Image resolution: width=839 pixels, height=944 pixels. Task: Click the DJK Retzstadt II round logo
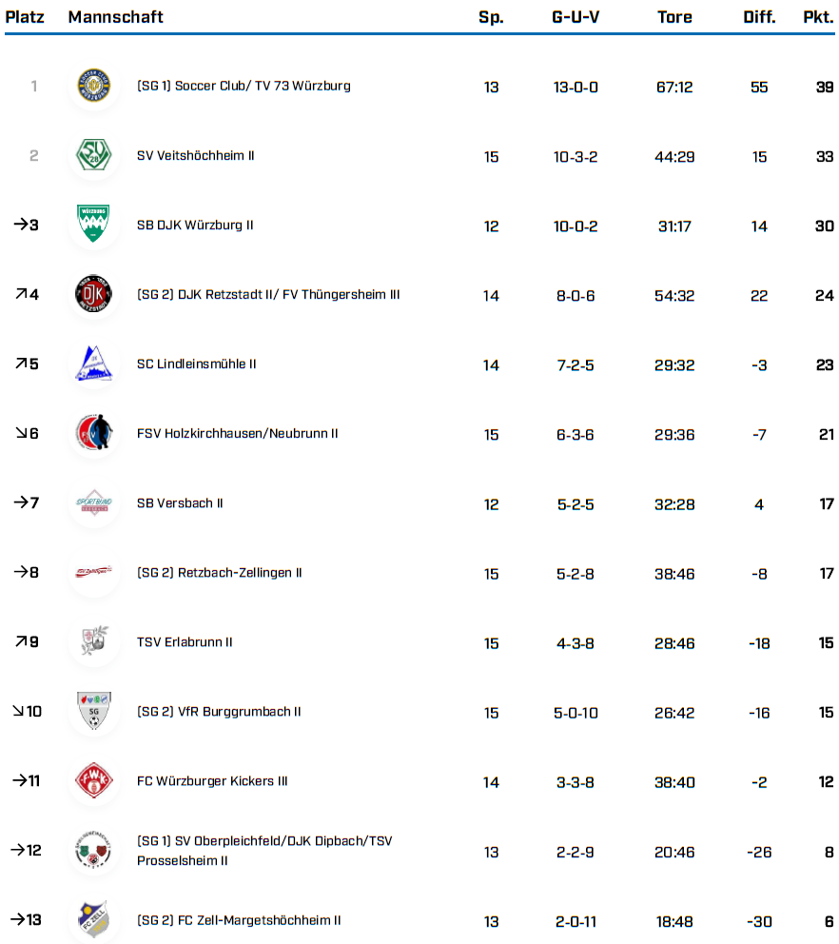tap(94, 294)
